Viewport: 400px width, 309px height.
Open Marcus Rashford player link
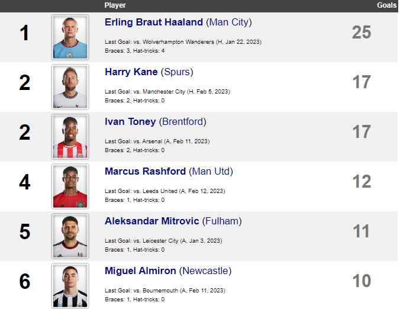(145, 172)
